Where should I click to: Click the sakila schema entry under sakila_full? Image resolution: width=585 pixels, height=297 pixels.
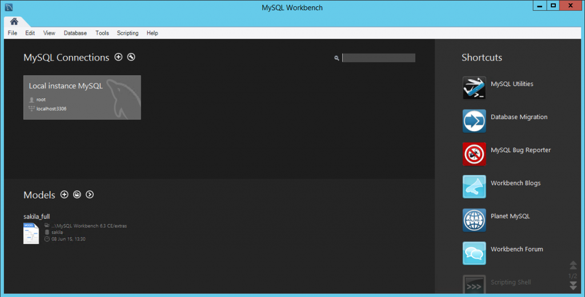[57, 232]
